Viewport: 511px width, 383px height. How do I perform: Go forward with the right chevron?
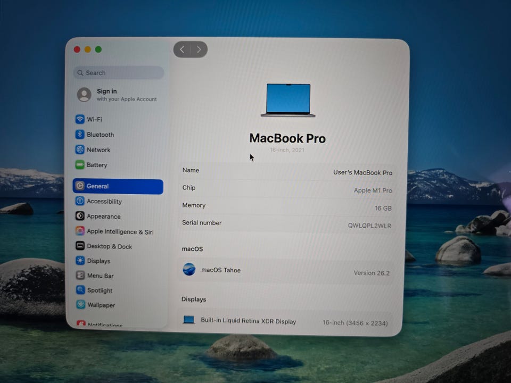(x=199, y=49)
